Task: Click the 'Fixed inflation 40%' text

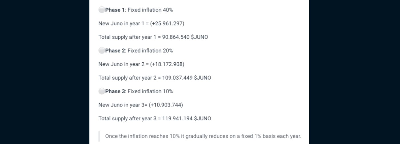Action: pos(150,10)
